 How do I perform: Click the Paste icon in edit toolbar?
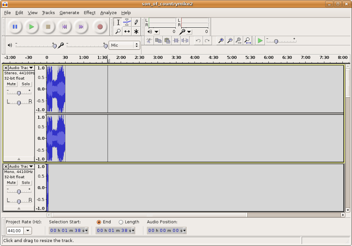click(167, 40)
